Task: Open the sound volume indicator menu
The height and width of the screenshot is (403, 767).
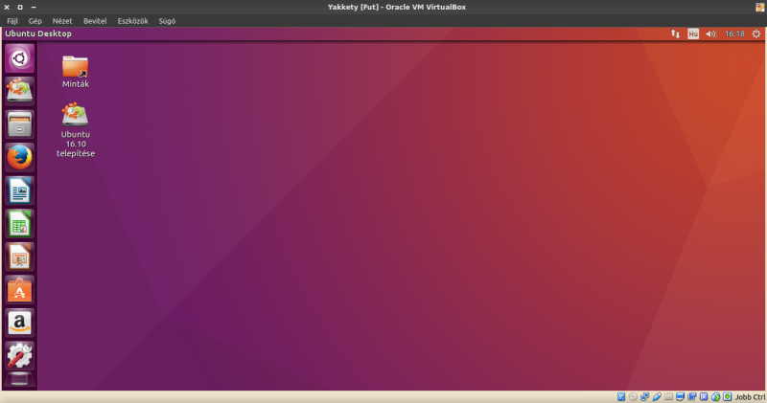Action: (710, 34)
